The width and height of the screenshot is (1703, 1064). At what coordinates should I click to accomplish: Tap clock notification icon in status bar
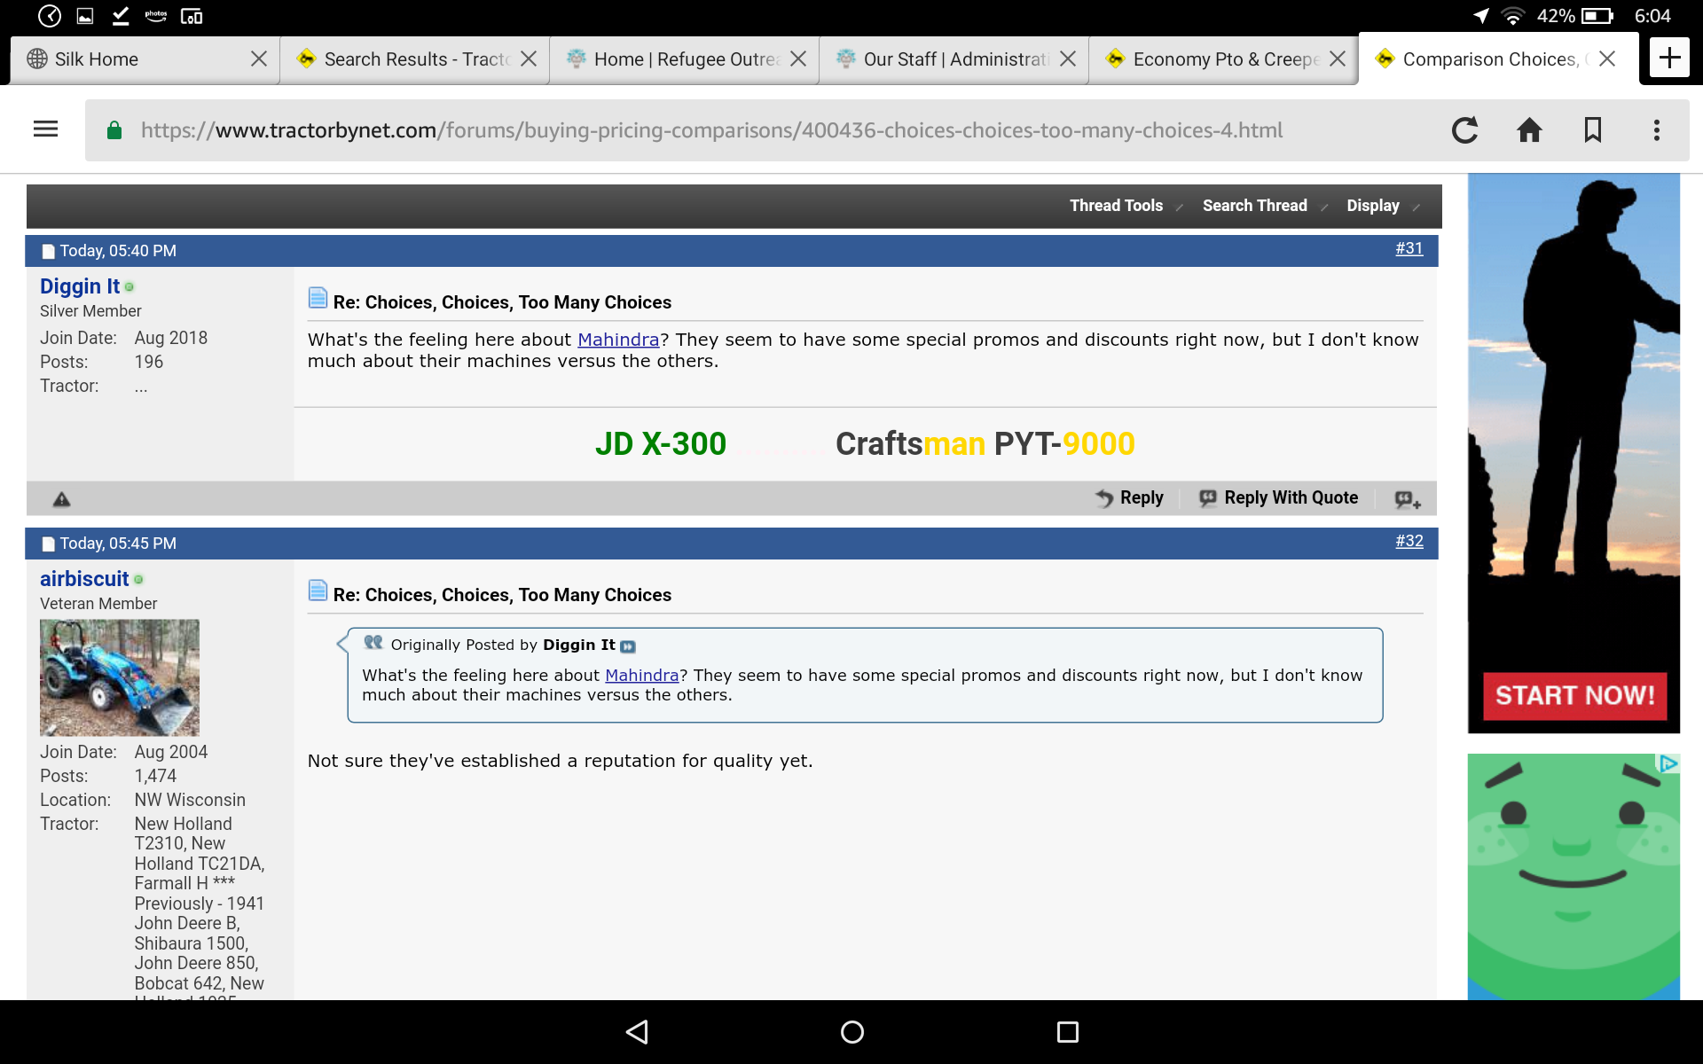50,16
